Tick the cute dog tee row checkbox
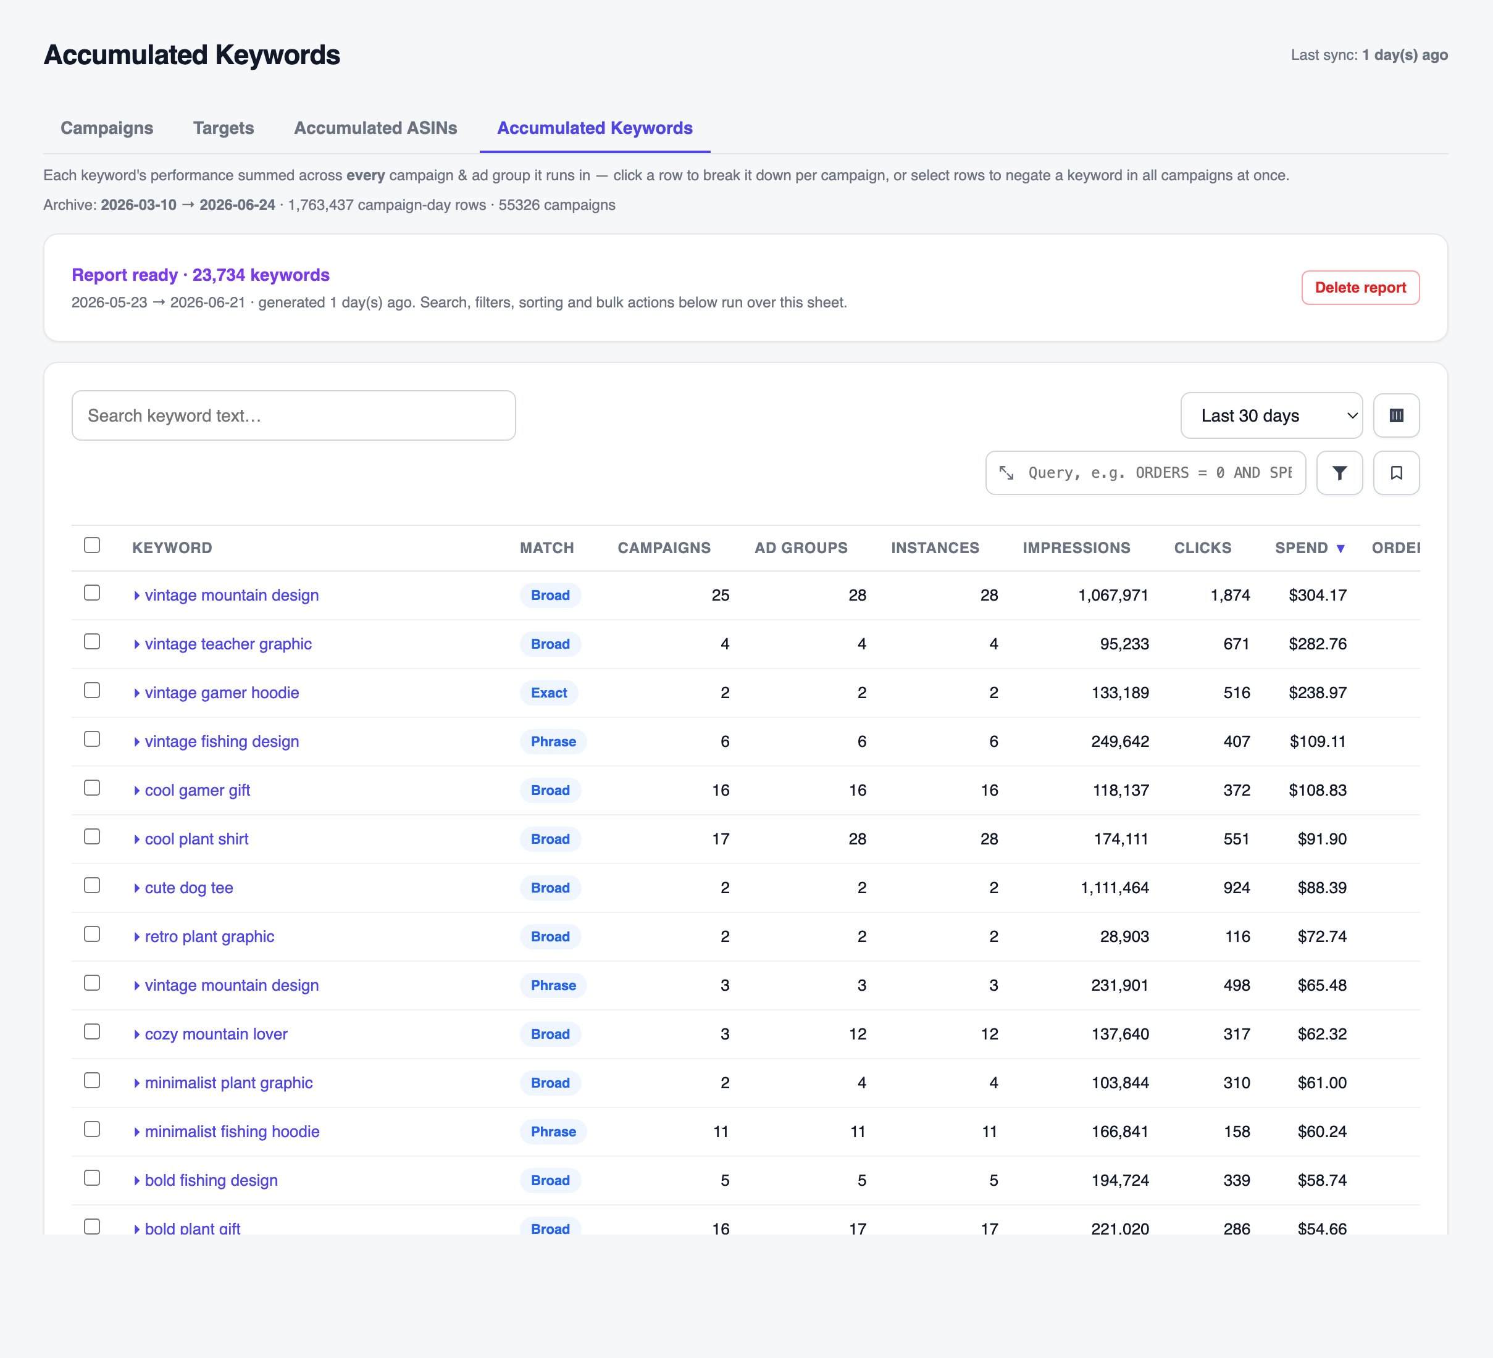Viewport: 1493px width, 1358px height. 92,886
